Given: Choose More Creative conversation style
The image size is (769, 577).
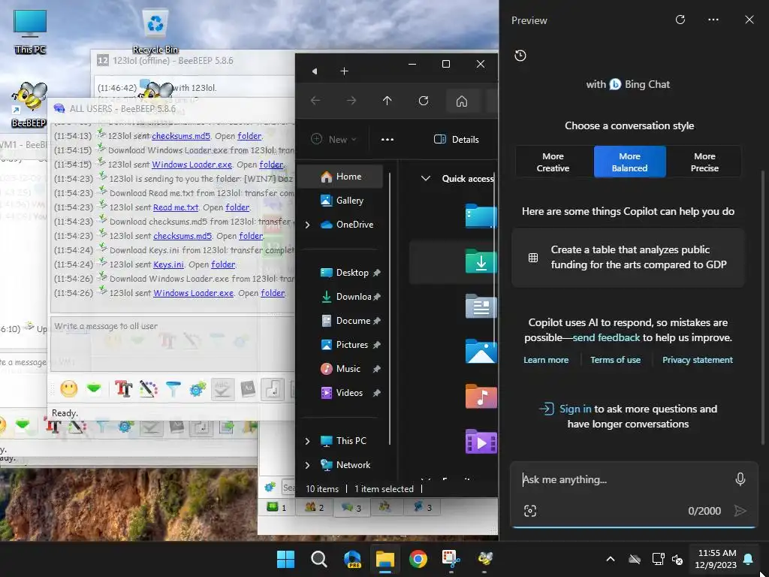Looking at the screenshot, I should click(553, 162).
